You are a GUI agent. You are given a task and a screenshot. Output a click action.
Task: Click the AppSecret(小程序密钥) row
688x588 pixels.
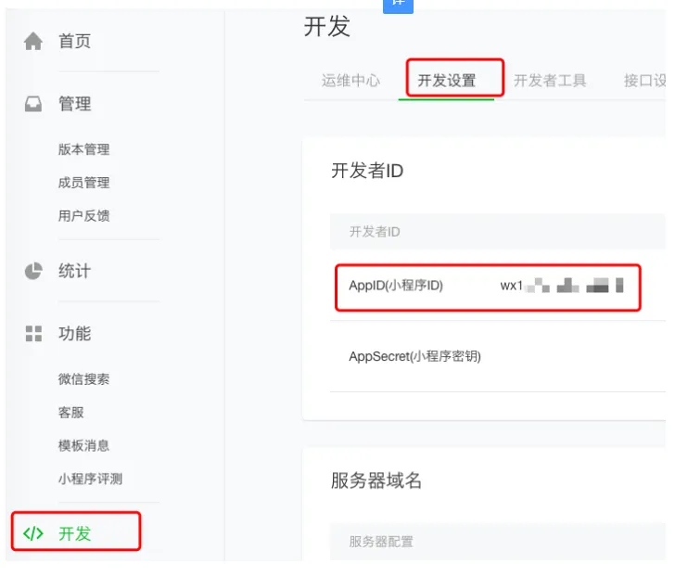498,356
